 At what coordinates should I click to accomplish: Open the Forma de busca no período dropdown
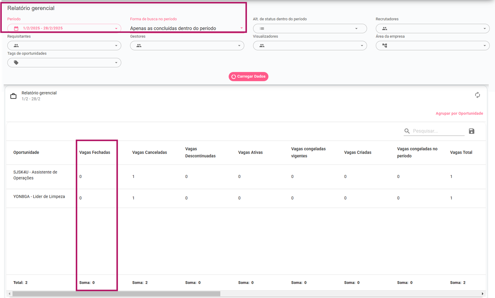pyautogui.click(x=241, y=28)
